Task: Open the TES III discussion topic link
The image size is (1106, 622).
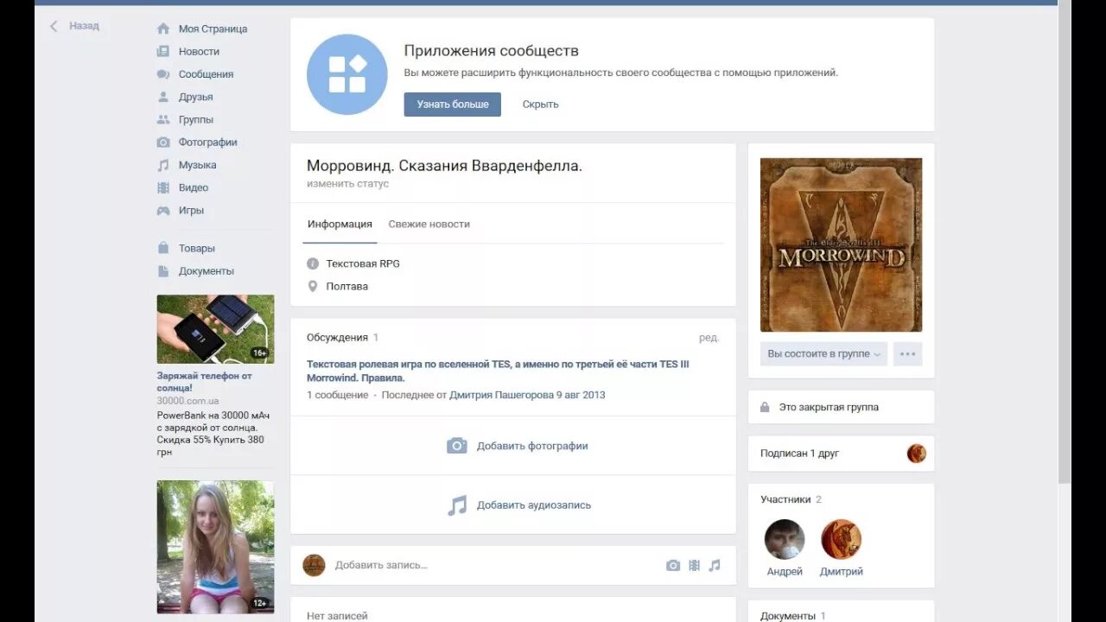Action: pyautogui.click(x=498, y=371)
